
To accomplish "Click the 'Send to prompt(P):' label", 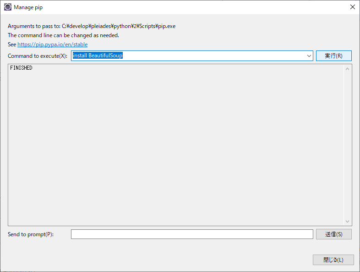I will click(31, 234).
